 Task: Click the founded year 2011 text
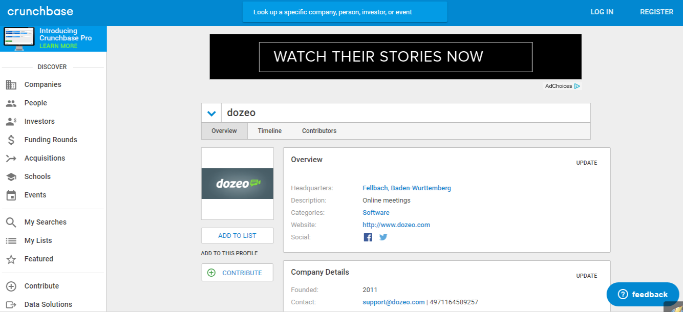point(370,290)
